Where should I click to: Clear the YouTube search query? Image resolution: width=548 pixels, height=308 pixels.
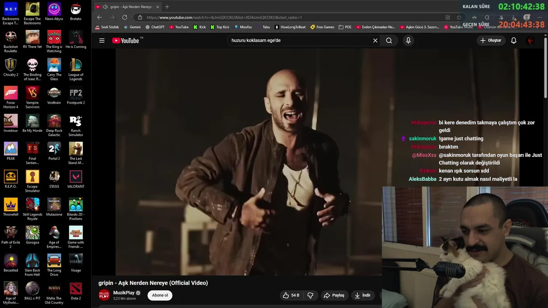click(x=375, y=40)
